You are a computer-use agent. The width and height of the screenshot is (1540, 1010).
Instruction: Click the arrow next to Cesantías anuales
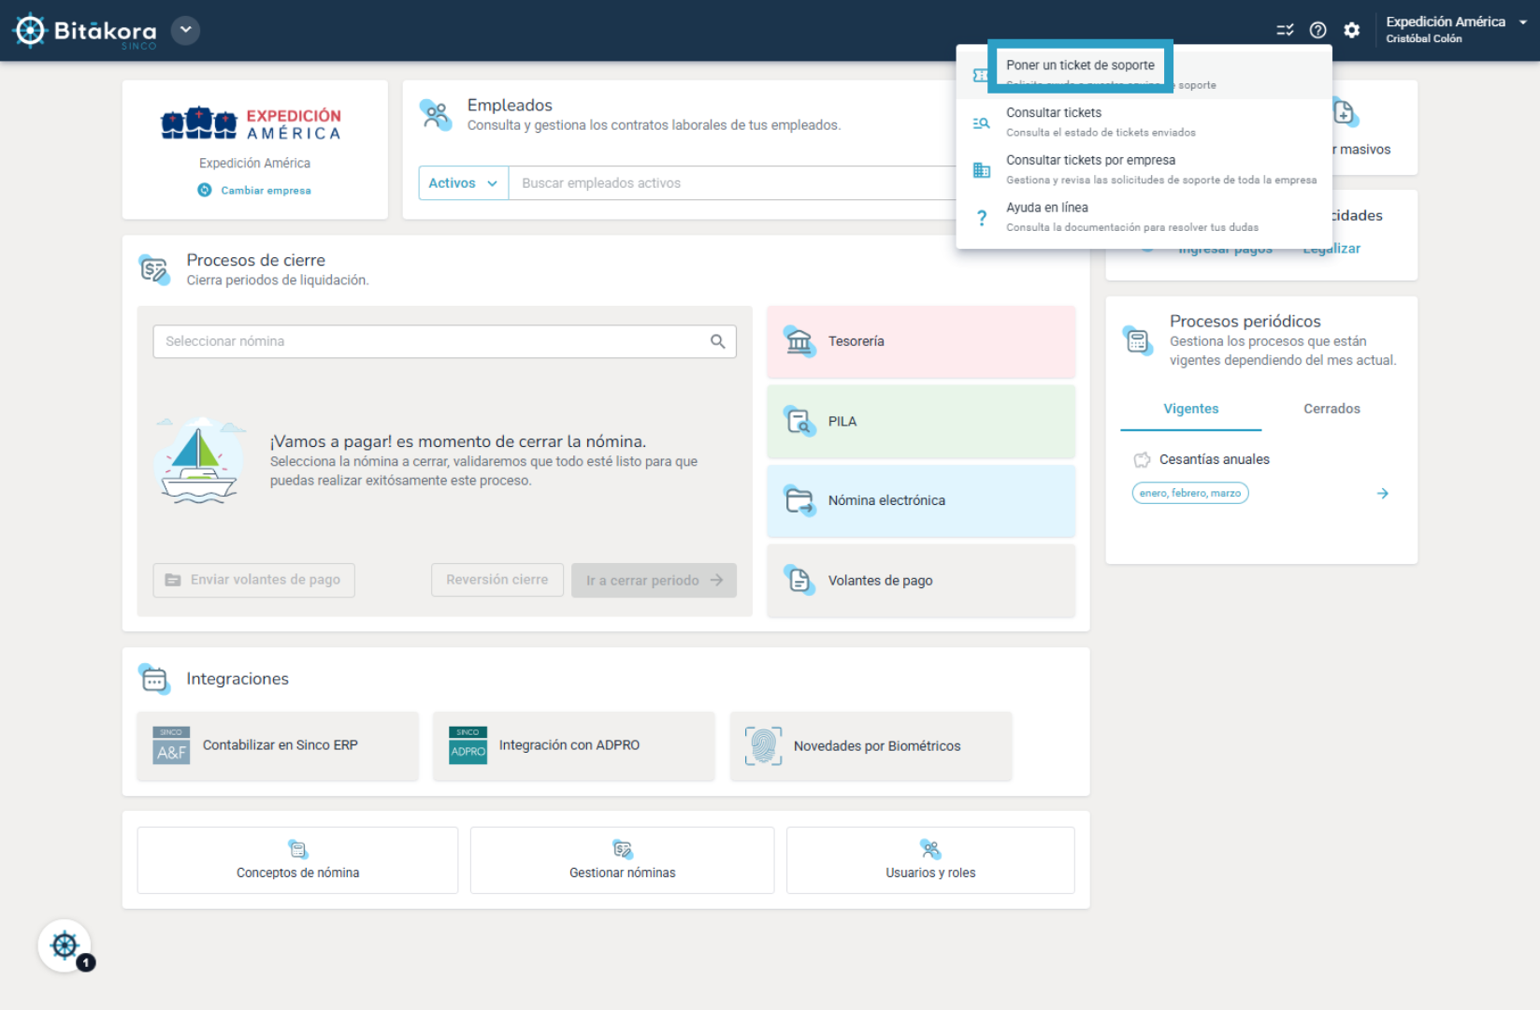click(1382, 493)
